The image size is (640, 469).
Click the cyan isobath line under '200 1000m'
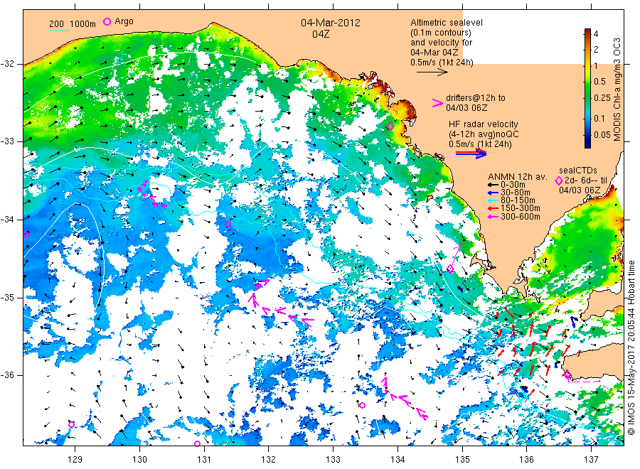(x=59, y=31)
